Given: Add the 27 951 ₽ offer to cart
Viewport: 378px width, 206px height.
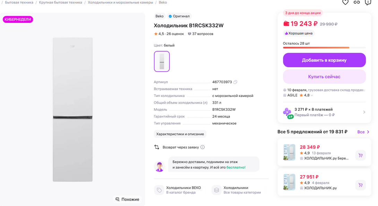Looking at the screenshot, I should (x=360, y=185).
